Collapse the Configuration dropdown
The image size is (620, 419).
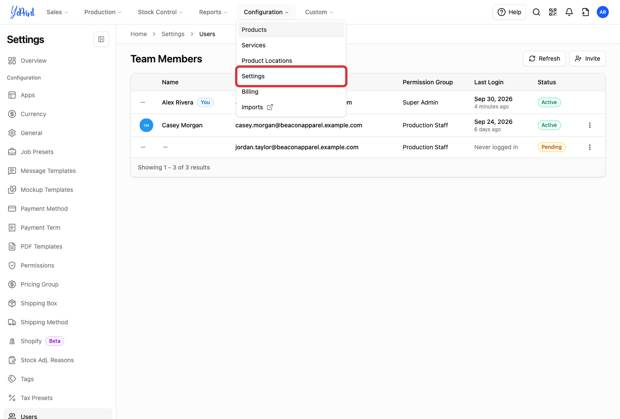coord(266,12)
